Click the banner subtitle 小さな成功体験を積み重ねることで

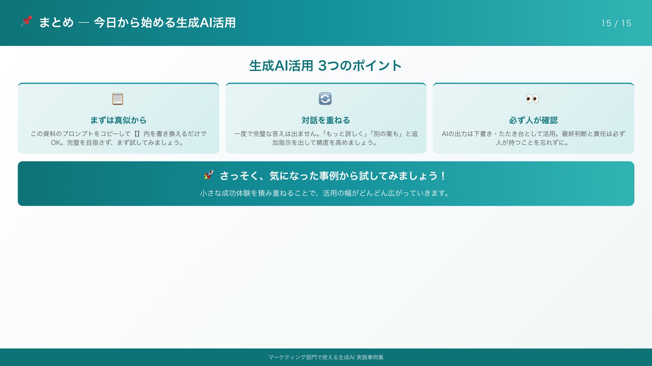click(x=325, y=193)
